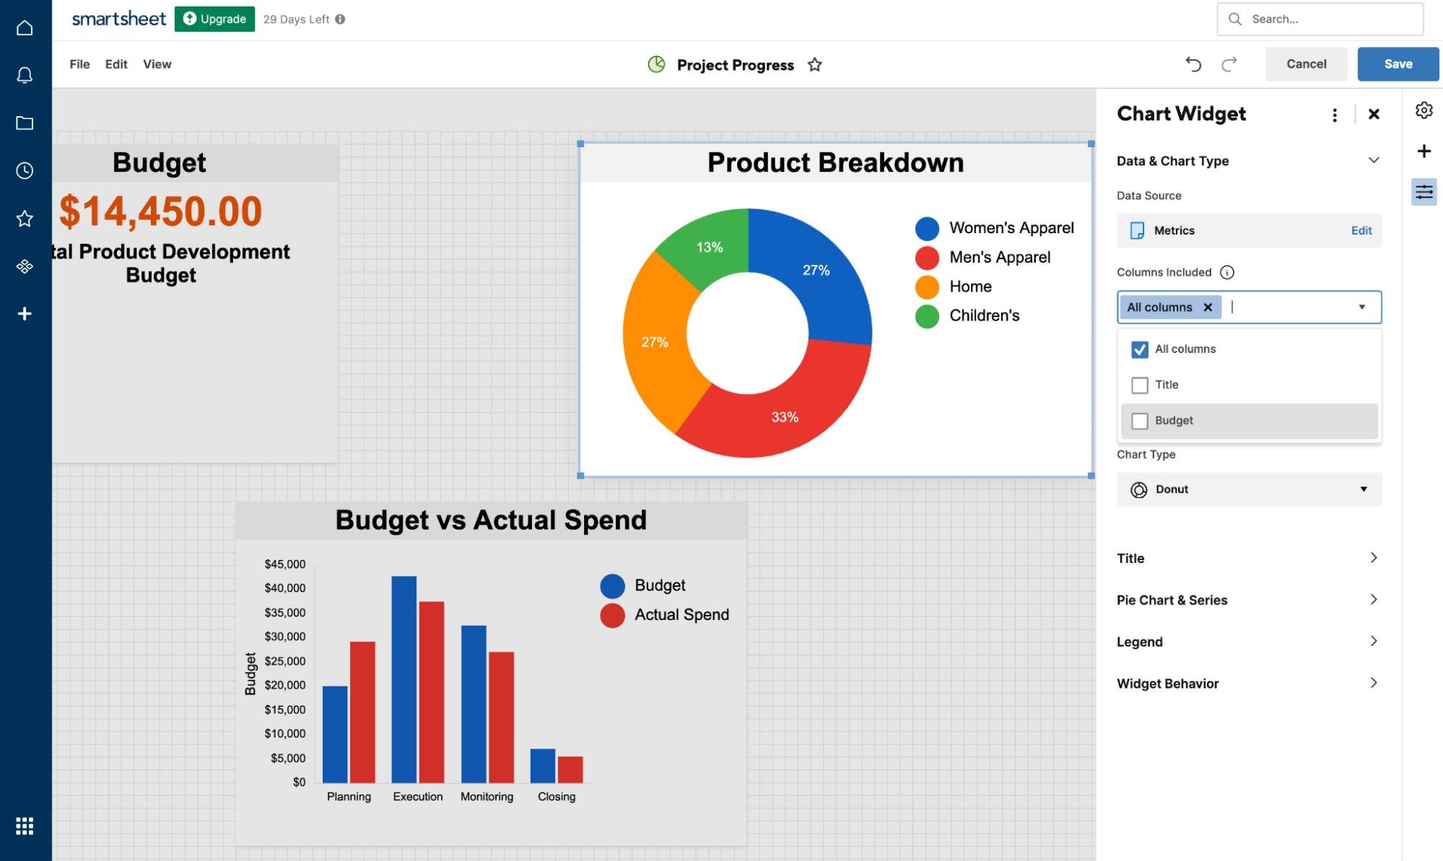This screenshot has height=861, width=1443.
Task: Open the Donut chart type dropdown
Action: (x=1249, y=489)
